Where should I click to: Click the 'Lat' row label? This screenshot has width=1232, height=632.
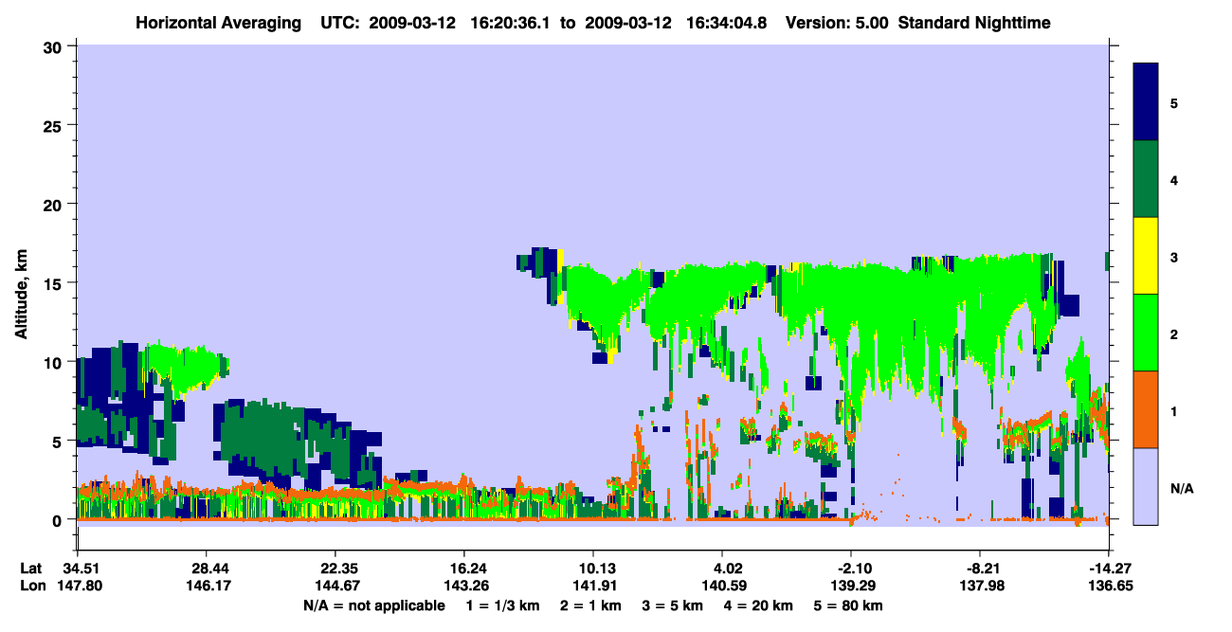click(30, 569)
